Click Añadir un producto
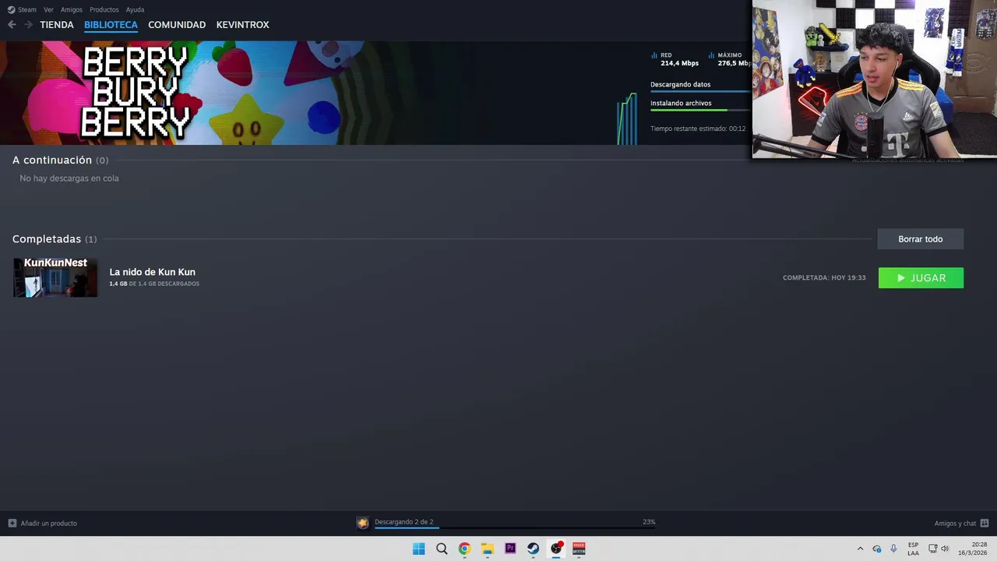The height and width of the screenshot is (561, 997). pyautogui.click(x=48, y=523)
